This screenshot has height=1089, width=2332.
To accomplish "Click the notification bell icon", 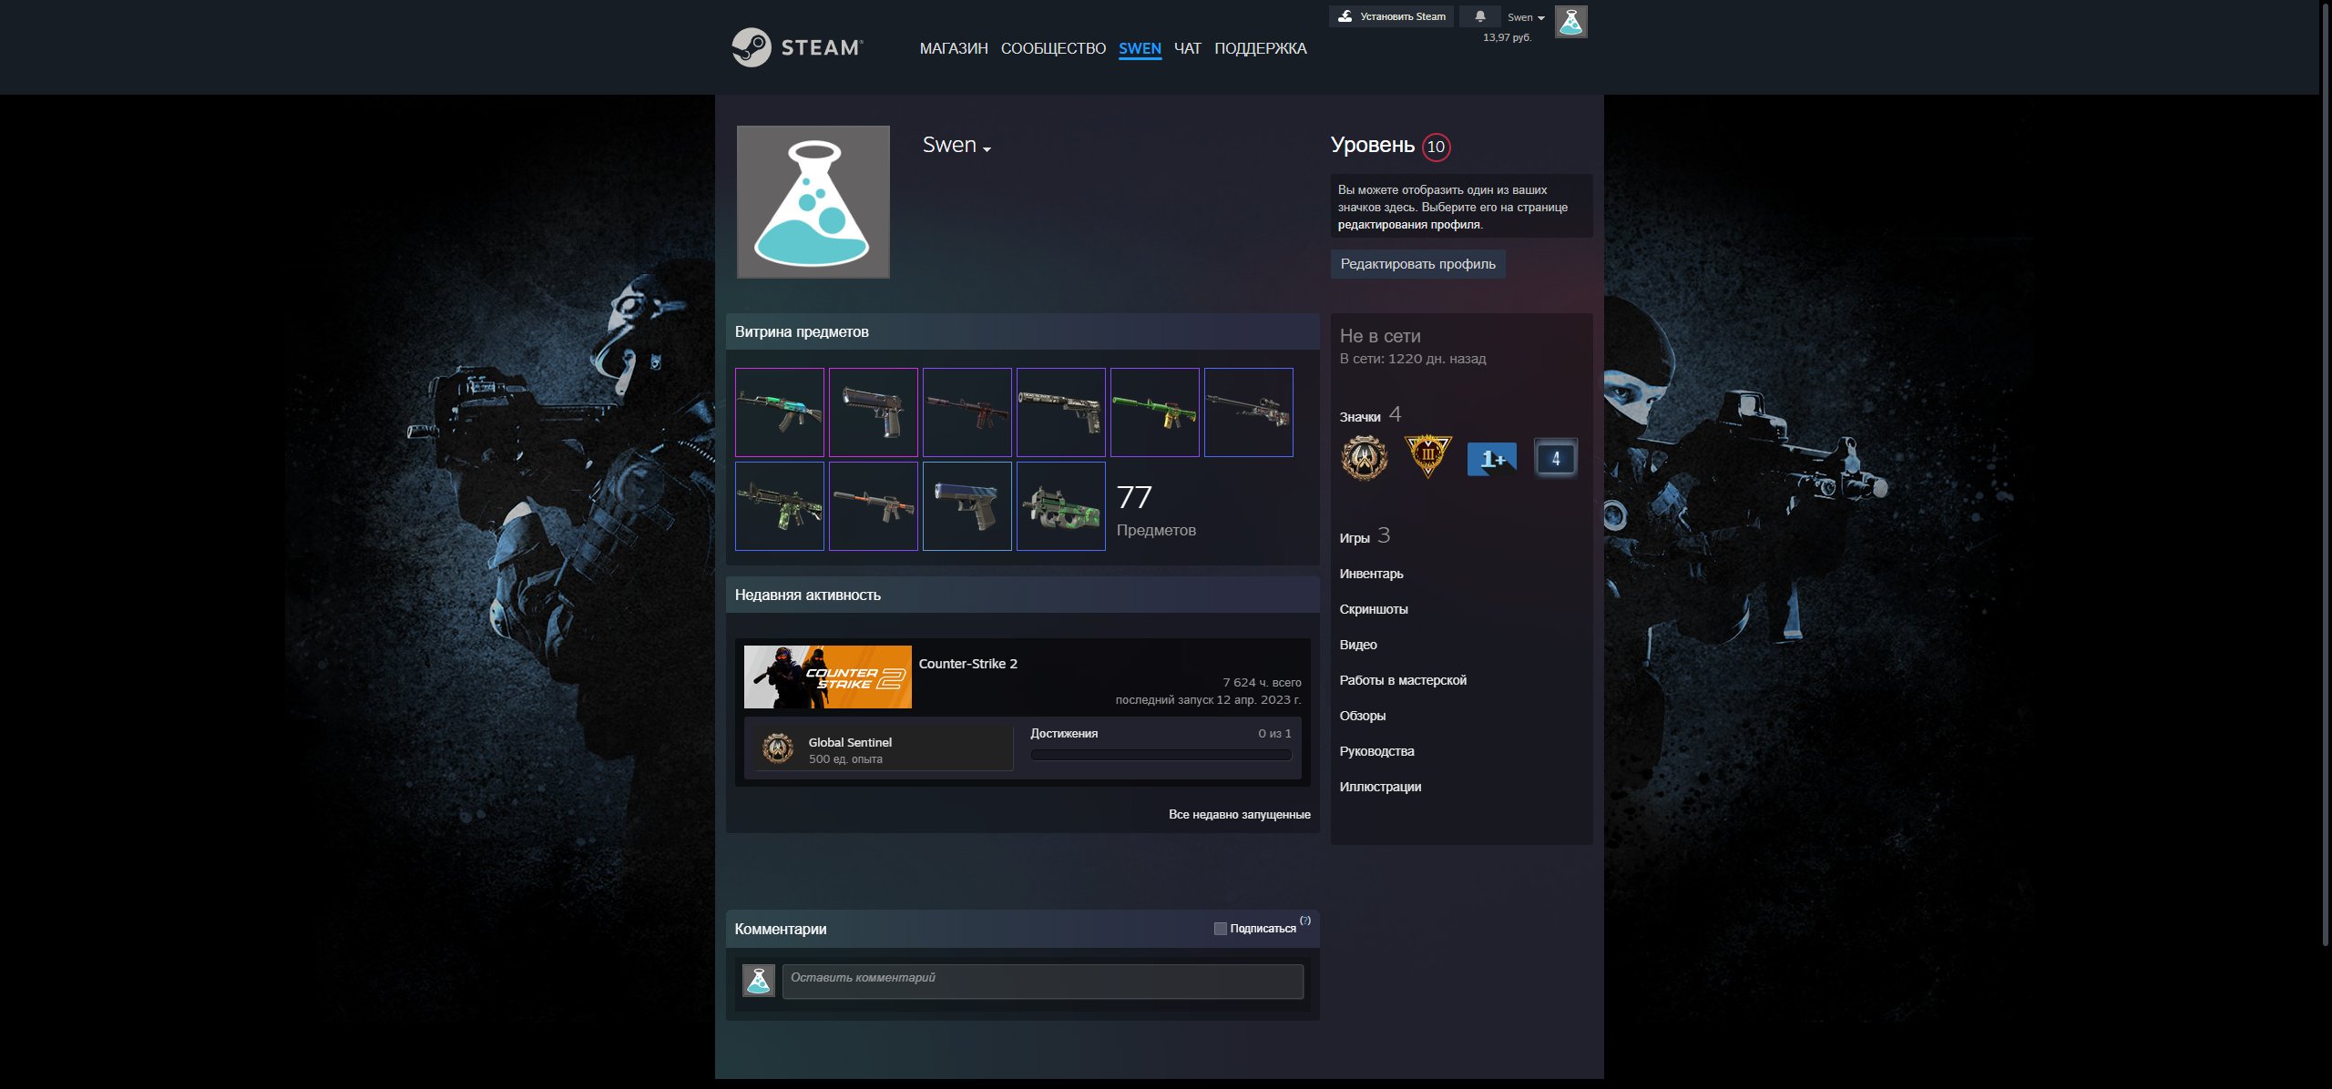I will tap(1480, 16).
